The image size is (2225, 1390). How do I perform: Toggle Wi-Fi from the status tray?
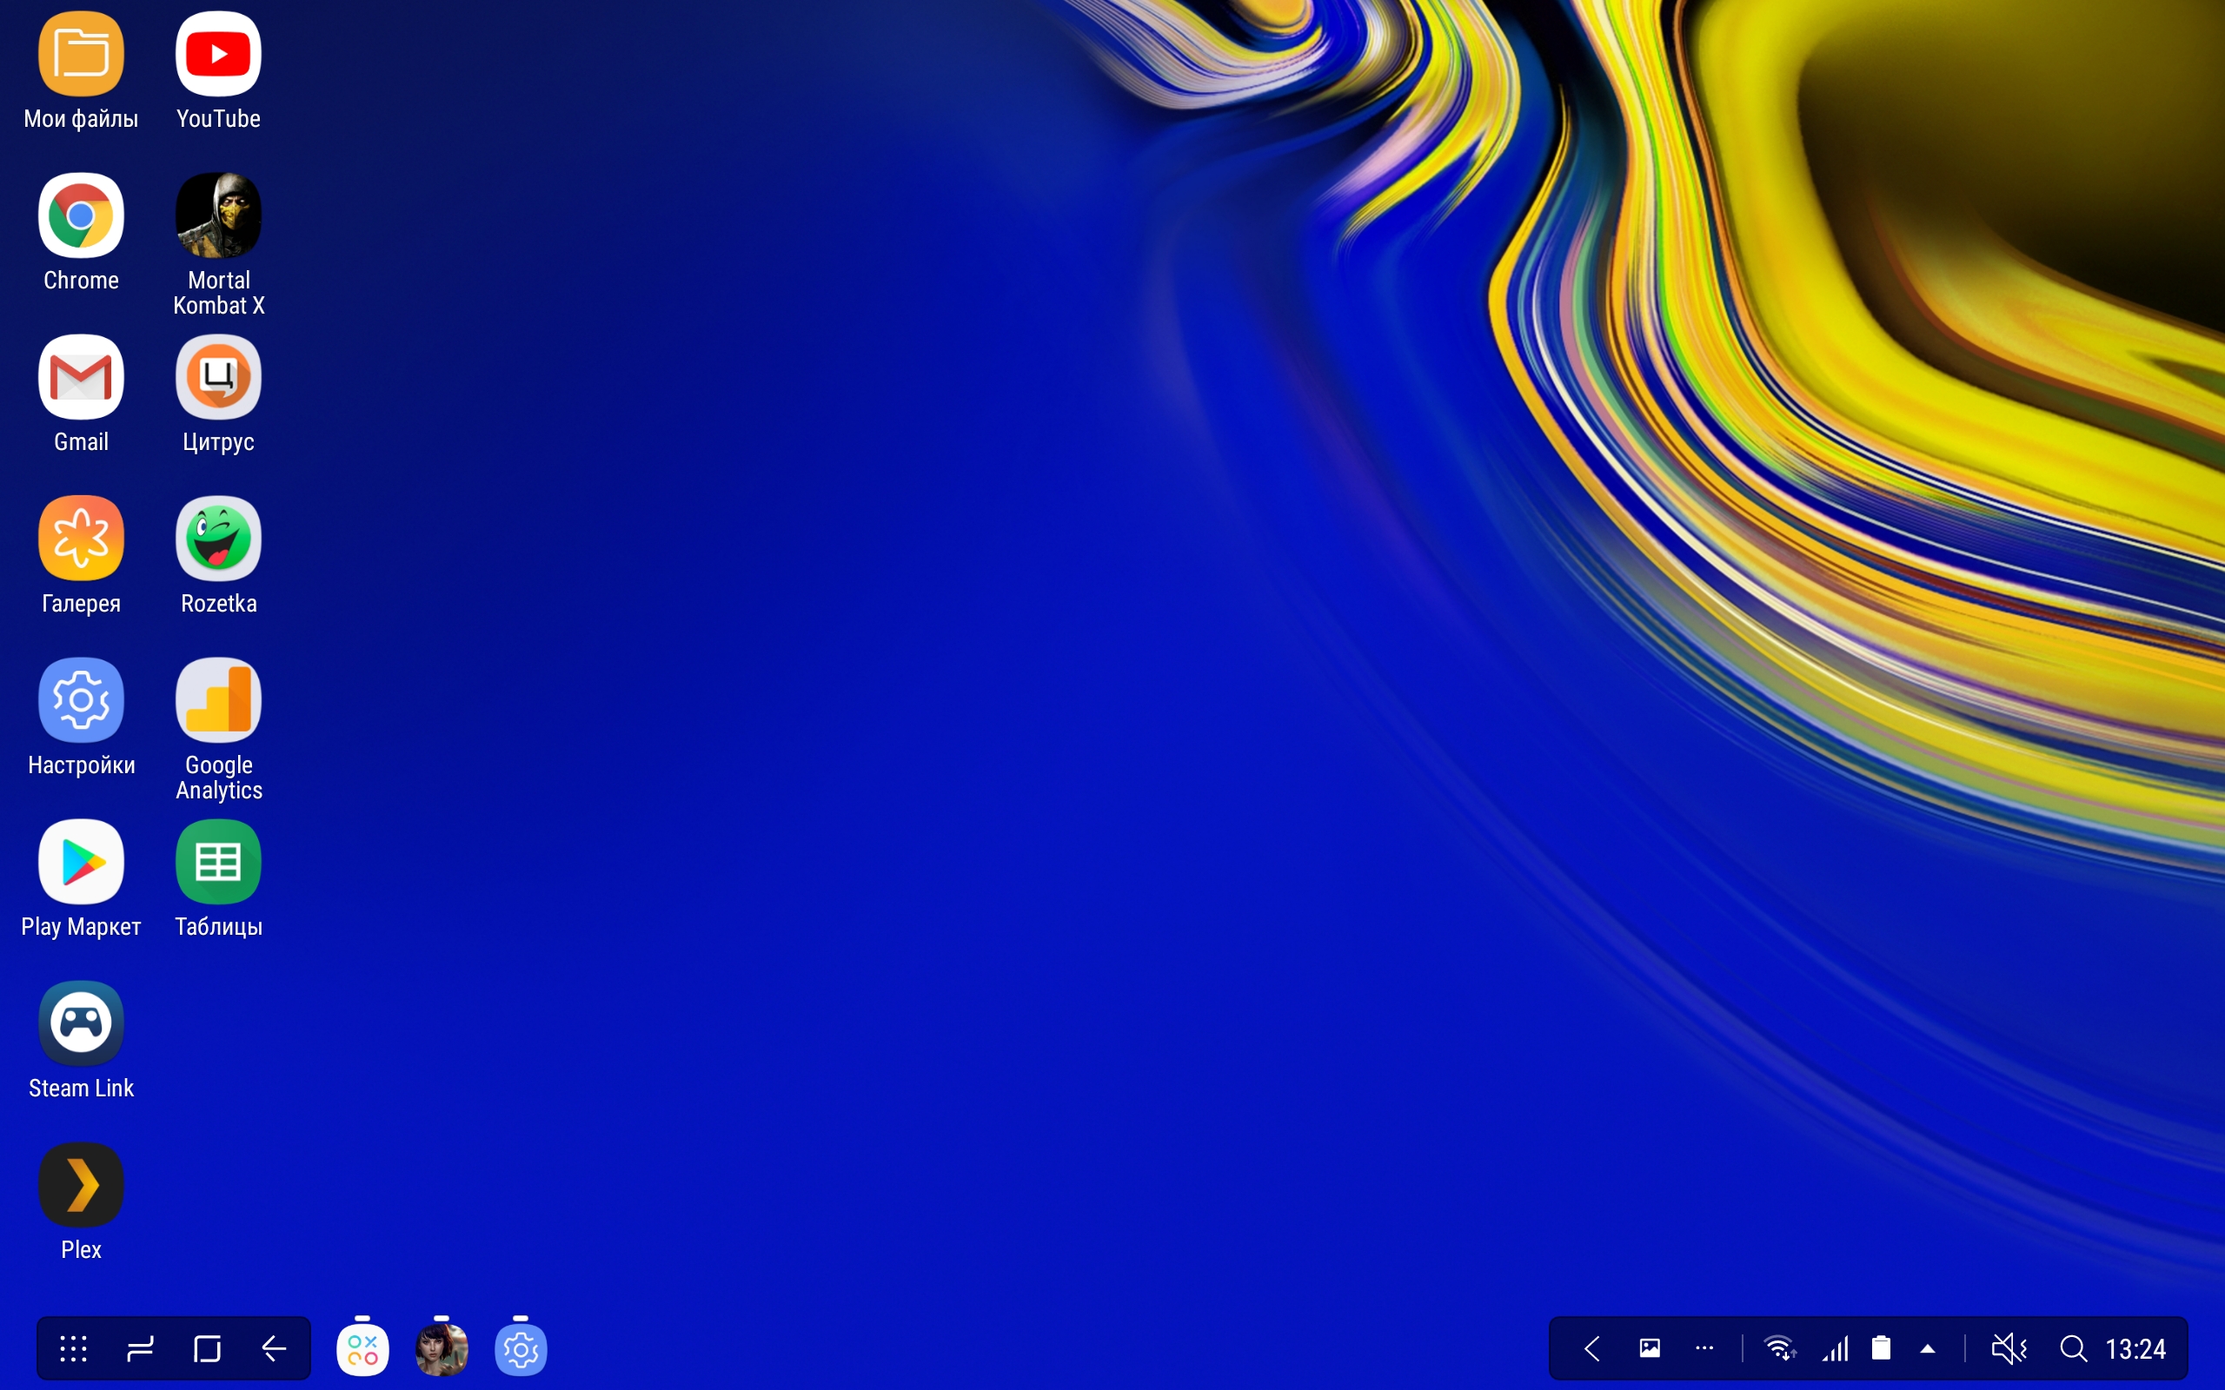[1780, 1348]
